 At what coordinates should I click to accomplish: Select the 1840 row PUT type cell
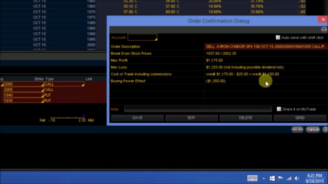click(64, 95)
